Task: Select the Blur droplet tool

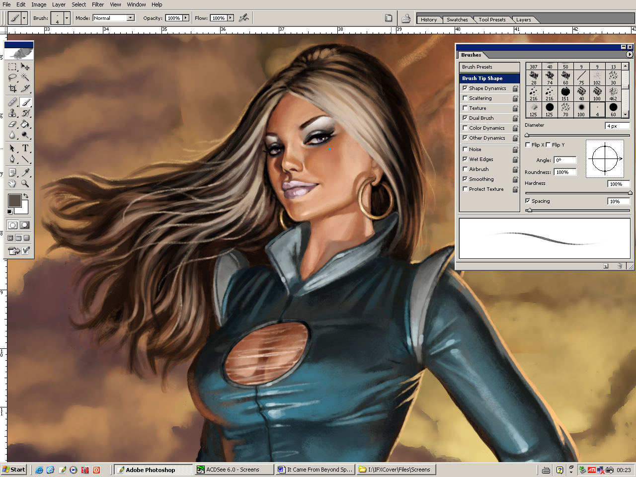Action: coord(12,135)
